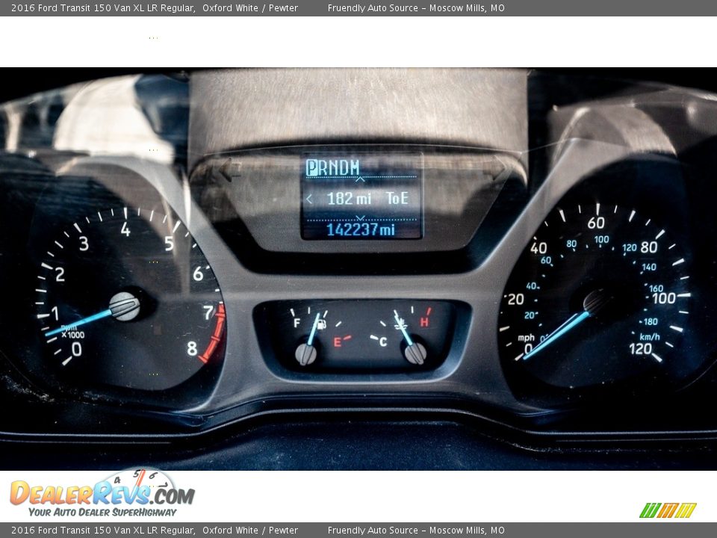Click the Your Auto Dealer SuperHighway tagline
The image size is (717, 538).
click(102, 512)
